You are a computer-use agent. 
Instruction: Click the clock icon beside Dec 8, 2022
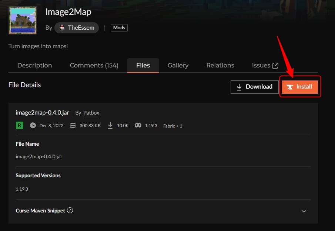click(x=33, y=125)
